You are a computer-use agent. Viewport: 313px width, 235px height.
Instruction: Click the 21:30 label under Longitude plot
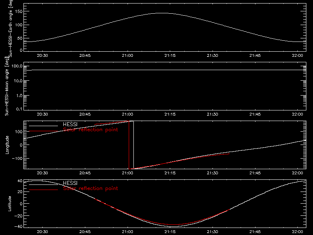click(212, 173)
